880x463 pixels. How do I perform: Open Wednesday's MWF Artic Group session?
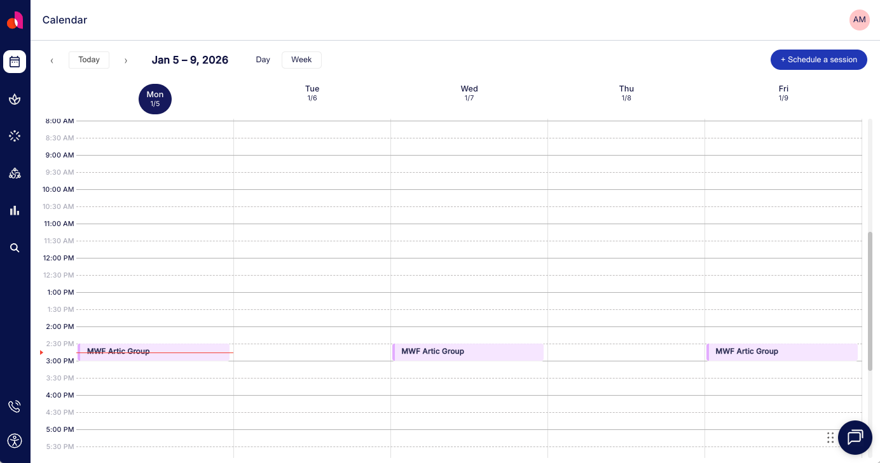pyautogui.click(x=468, y=352)
